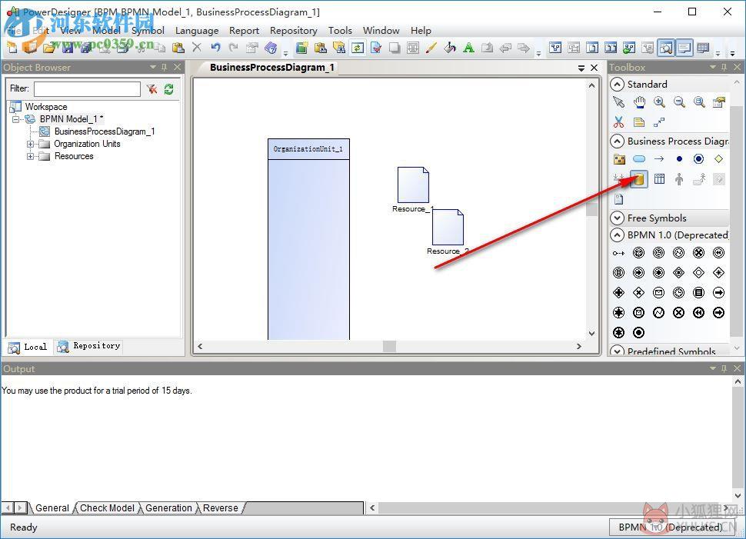This screenshot has height=539, width=746.
Task: Open the Symbol menu
Action: (x=148, y=31)
